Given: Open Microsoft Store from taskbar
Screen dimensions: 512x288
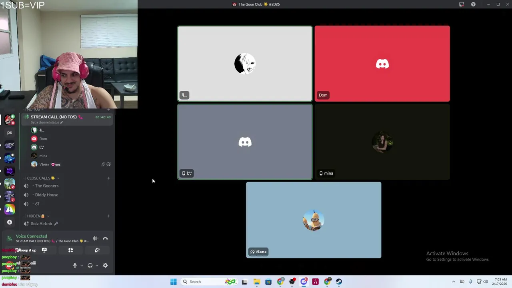Looking at the screenshot, I should (268, 282).
